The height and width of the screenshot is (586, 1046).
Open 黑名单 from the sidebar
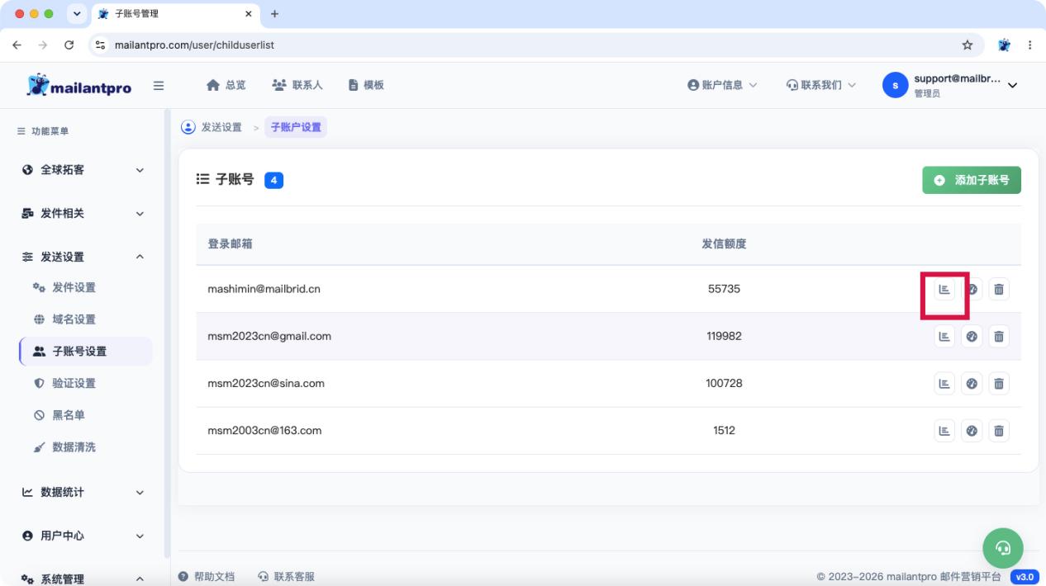85,415
